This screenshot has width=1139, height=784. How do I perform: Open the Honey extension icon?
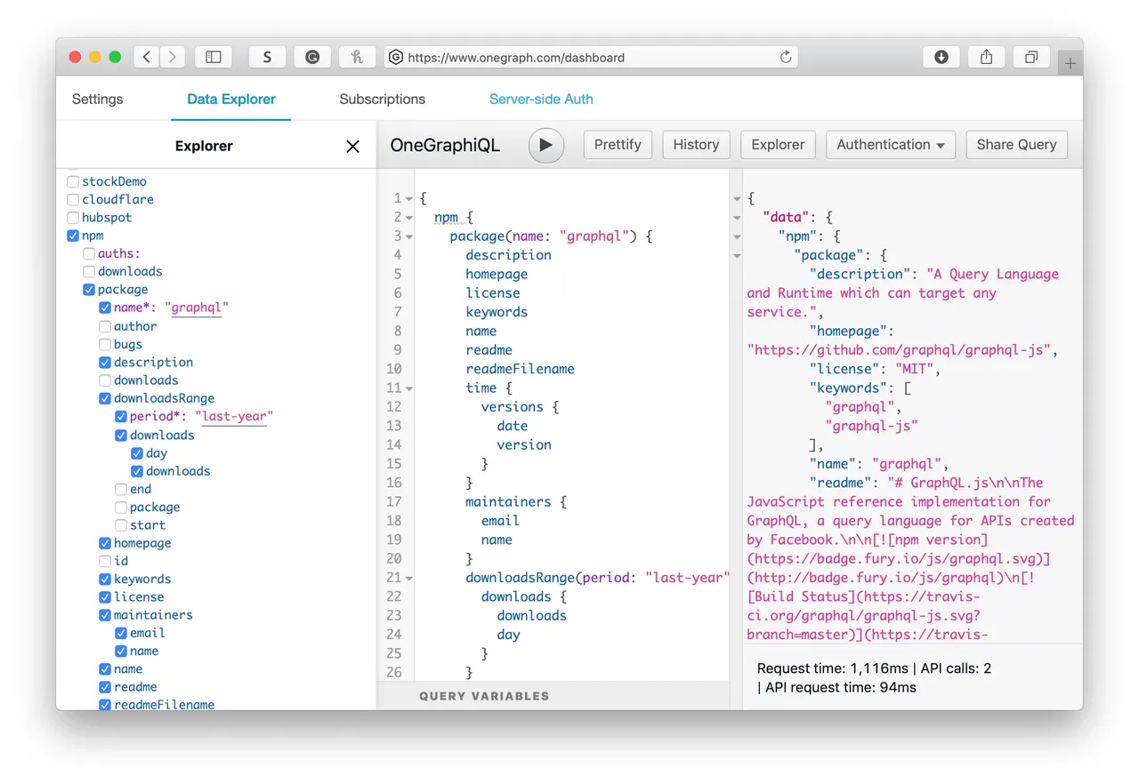(358, 57)
